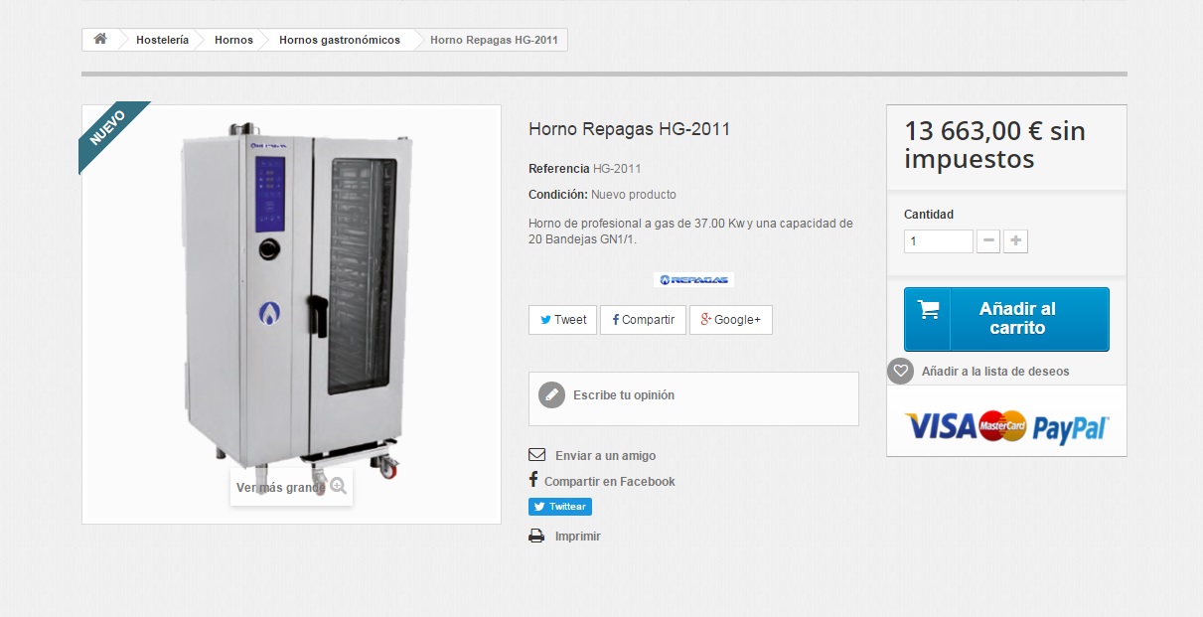
Task: Share product with Google+ button
Action: click(x=730, y=320)
